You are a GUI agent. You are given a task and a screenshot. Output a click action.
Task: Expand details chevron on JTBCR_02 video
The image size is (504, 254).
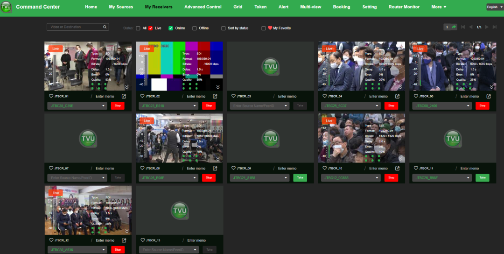[x=218, y=87]
